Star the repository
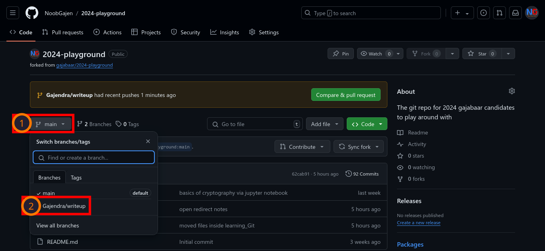The image size is (545, 251). click(482, 53)
